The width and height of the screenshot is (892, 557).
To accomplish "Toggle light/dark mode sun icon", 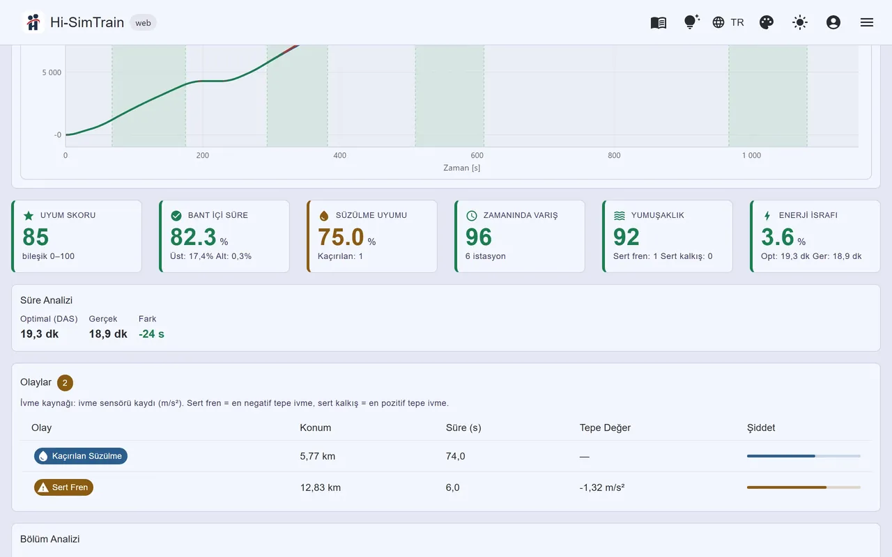I will pyautogui.click(x=800, y=22).
